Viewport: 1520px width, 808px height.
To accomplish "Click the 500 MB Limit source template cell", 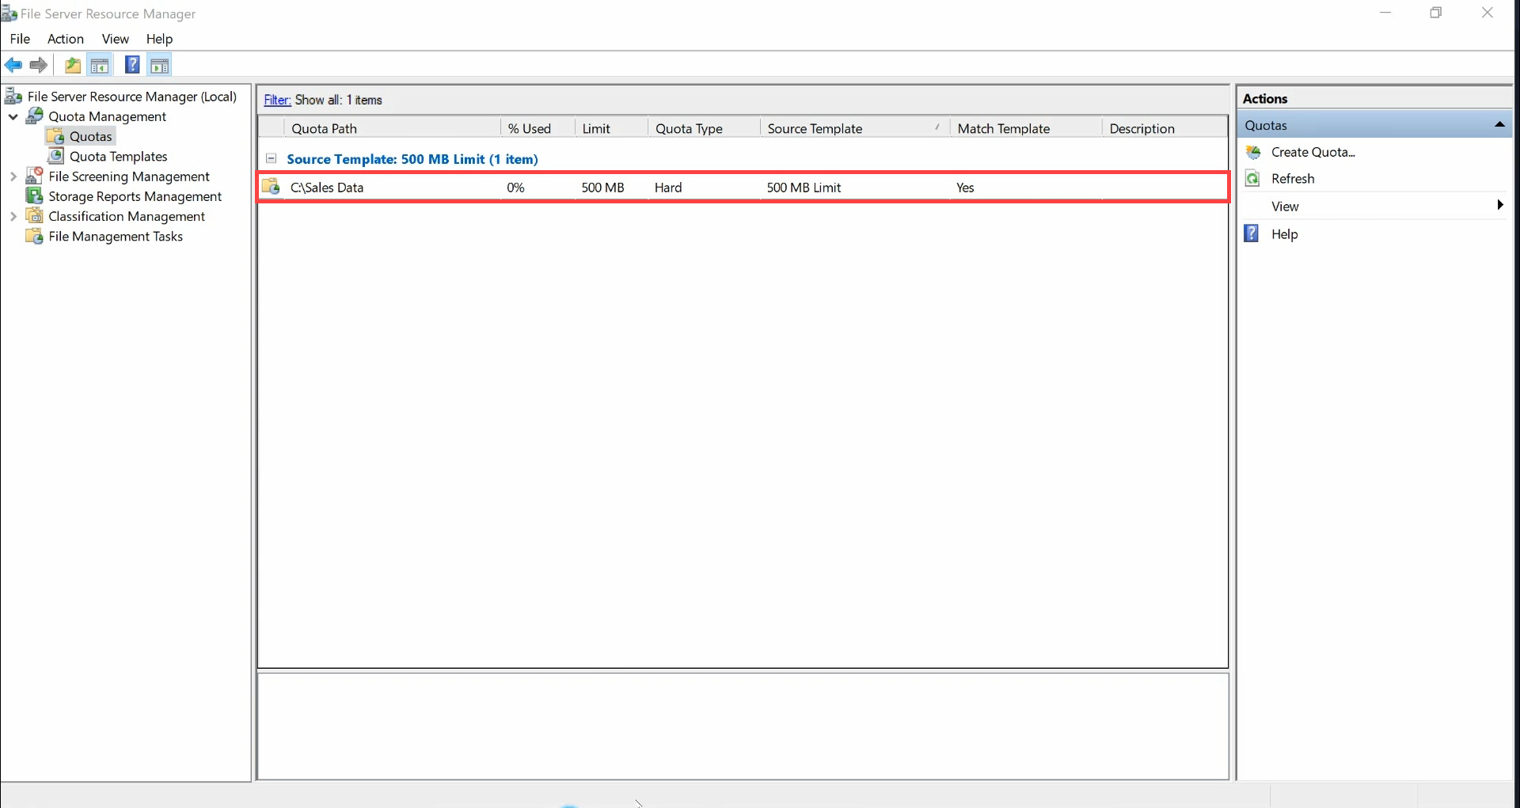I will [804, 188].
